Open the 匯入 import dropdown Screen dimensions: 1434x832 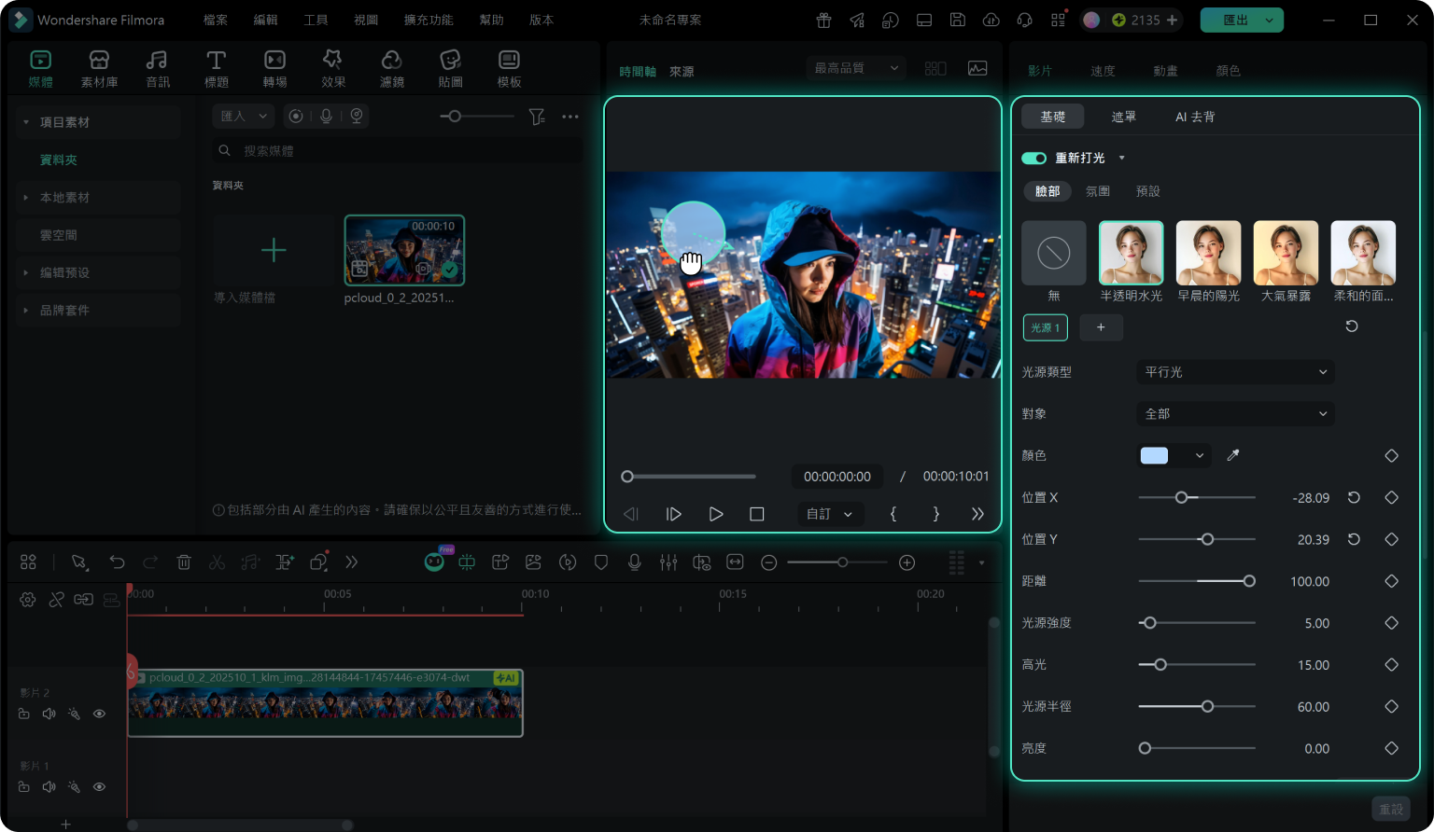244,116
